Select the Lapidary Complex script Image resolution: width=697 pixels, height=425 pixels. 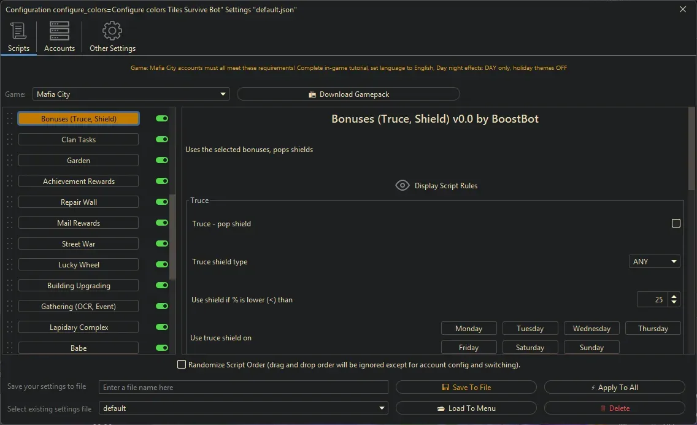[x=79, y=327]
